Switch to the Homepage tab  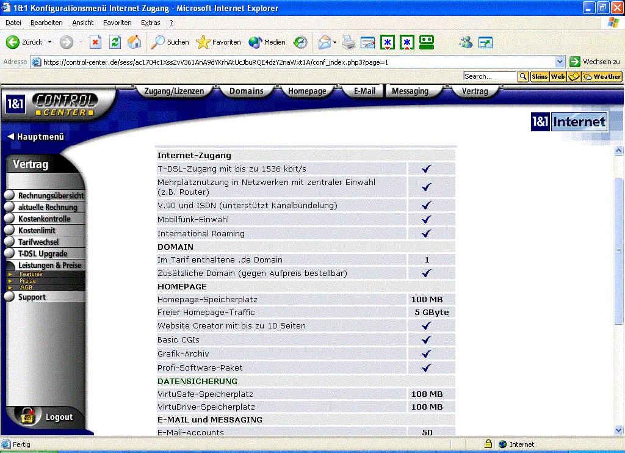coord(307,91)
